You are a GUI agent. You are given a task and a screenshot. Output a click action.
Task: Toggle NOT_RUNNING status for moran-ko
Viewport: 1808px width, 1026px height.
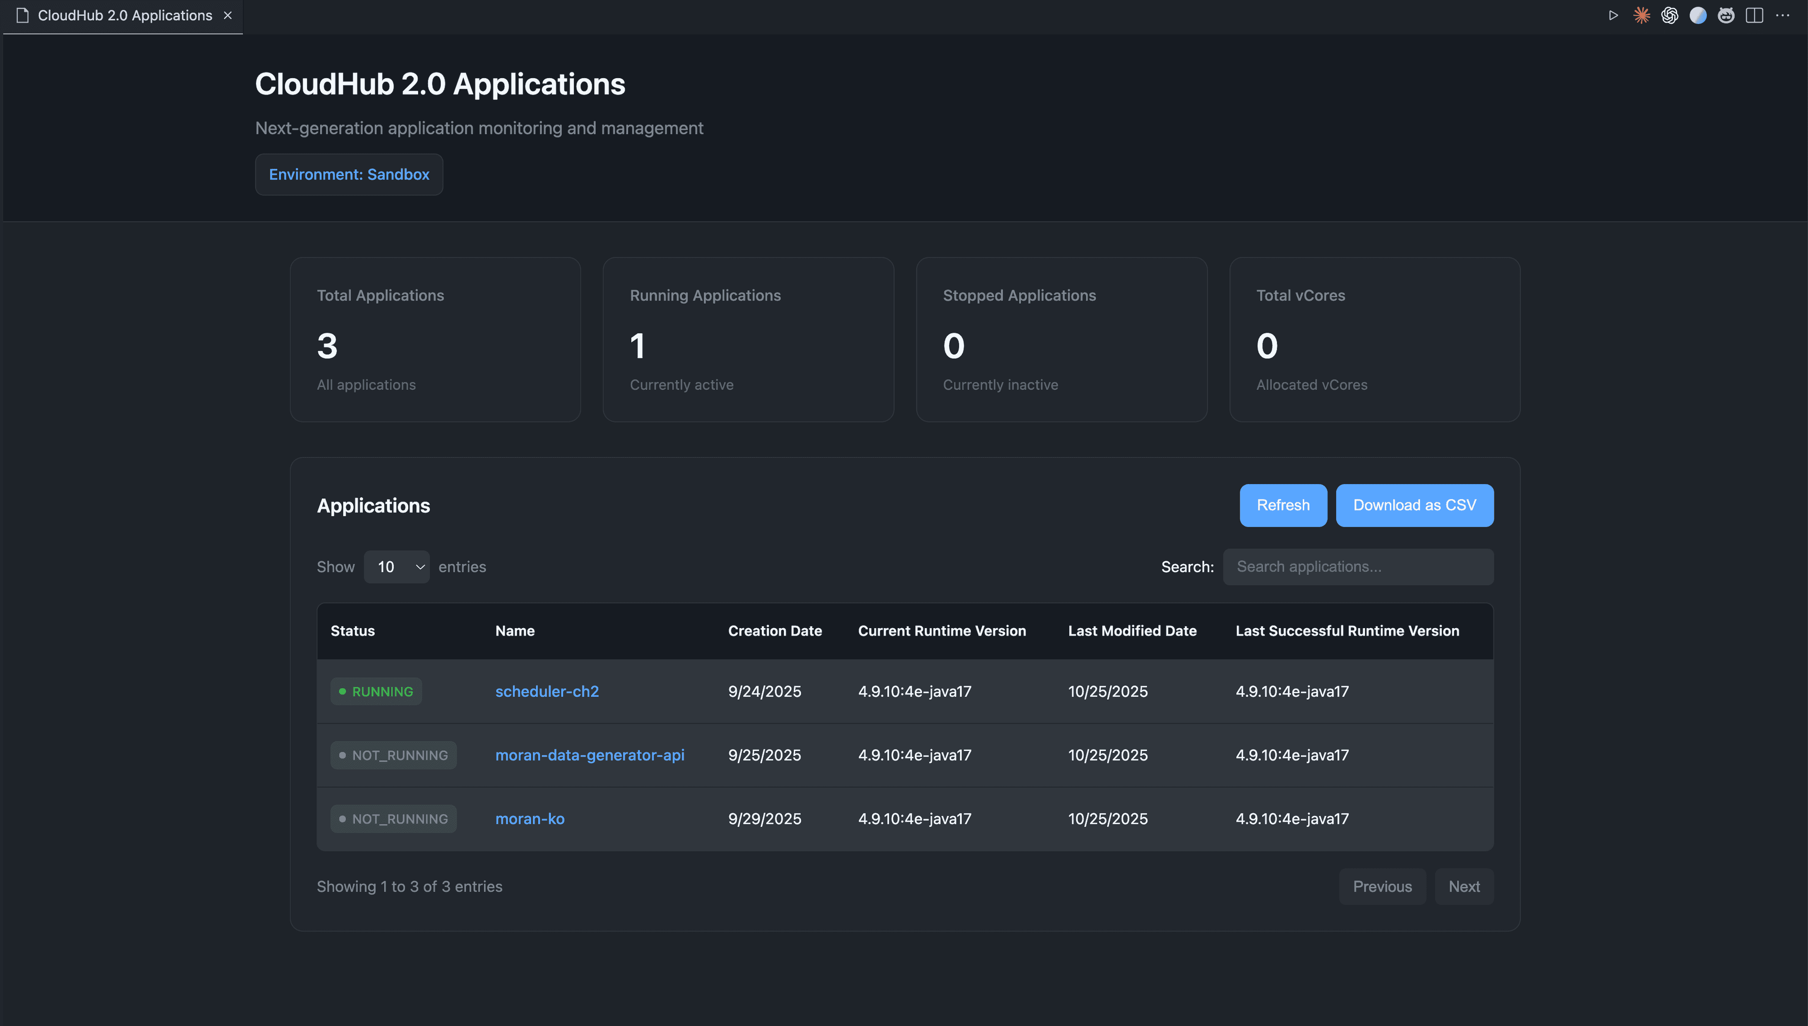[393, 818]
